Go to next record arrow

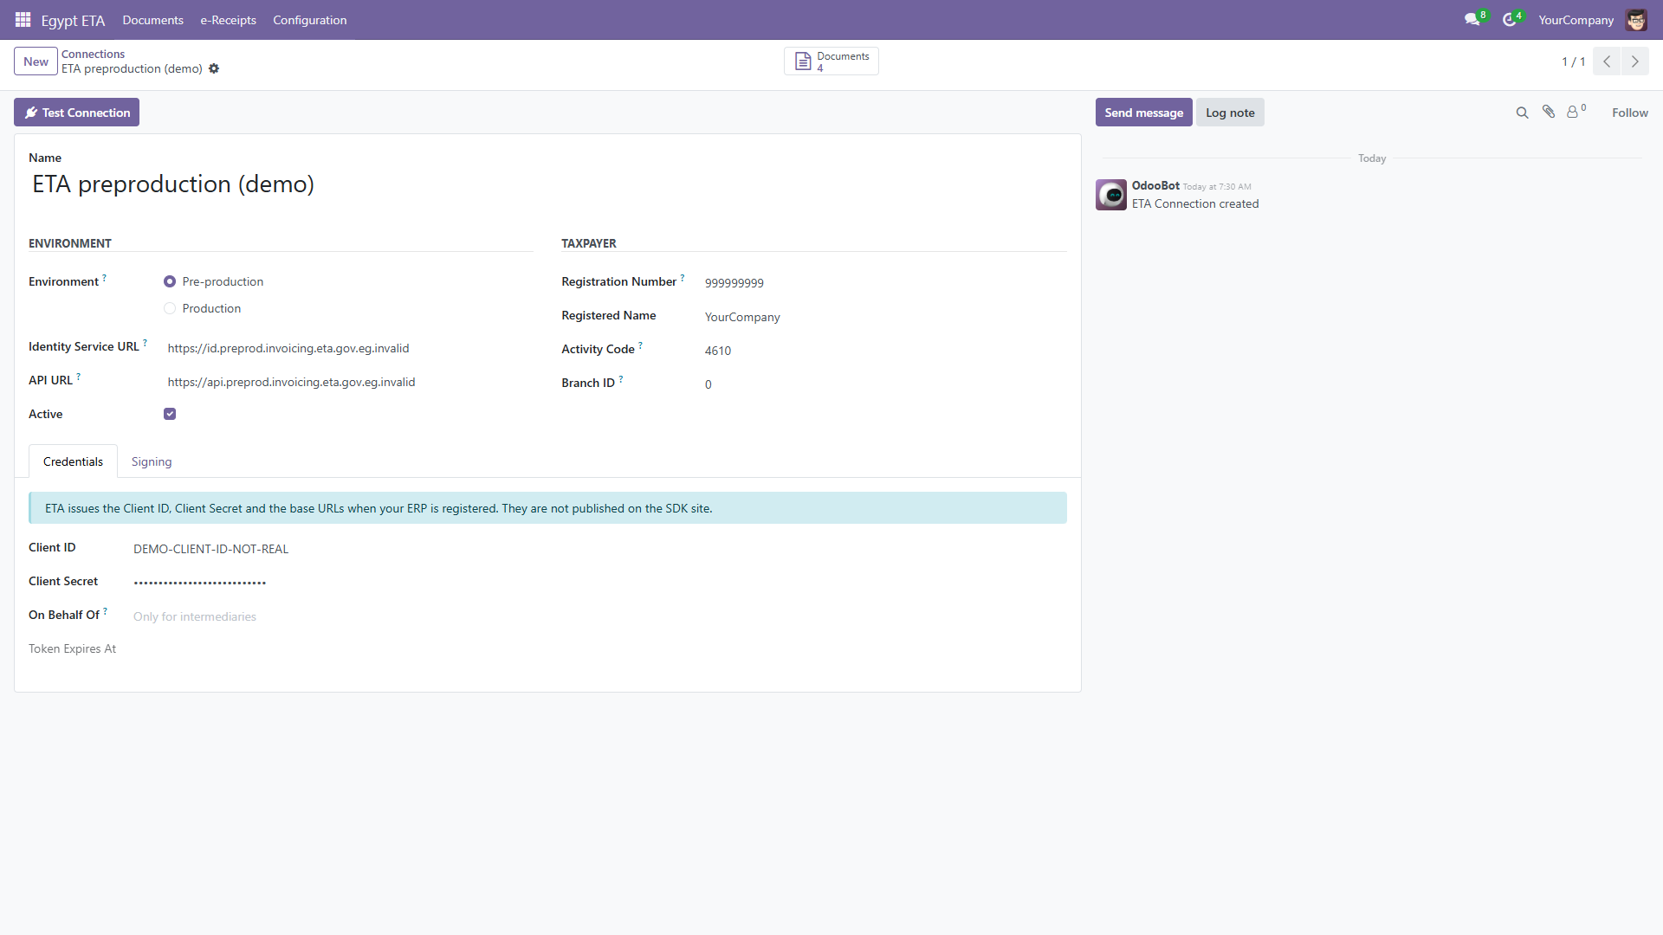(x=1635, y=61)
